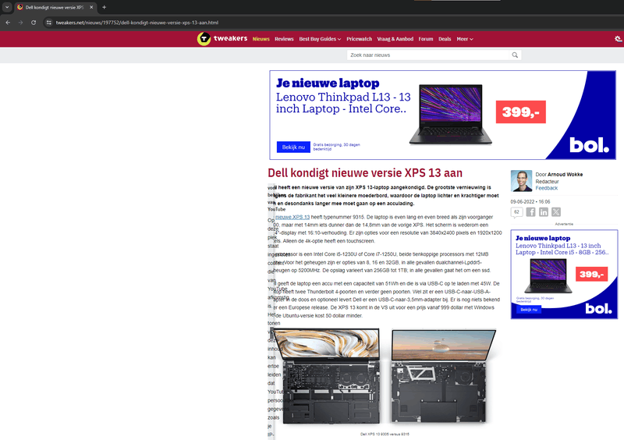View site information icon in address bar
This screenshot has height=440, width=624.
pyautogui.click(x=48, y=23)
